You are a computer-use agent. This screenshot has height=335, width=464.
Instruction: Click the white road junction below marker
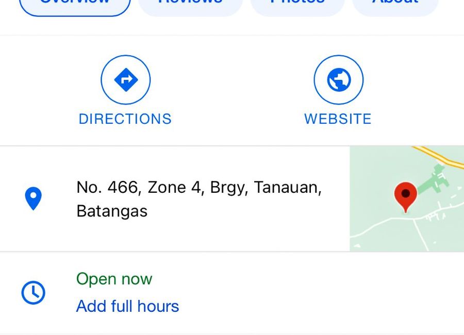coord(413,219)
